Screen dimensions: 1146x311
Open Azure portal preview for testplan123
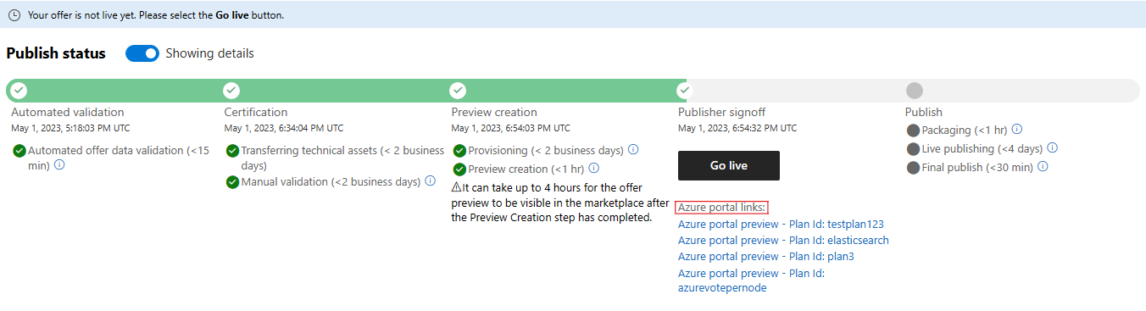pos(781,225)
